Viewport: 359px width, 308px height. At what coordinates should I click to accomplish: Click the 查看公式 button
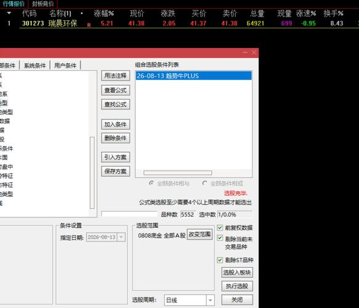click(x=115, y=90)
